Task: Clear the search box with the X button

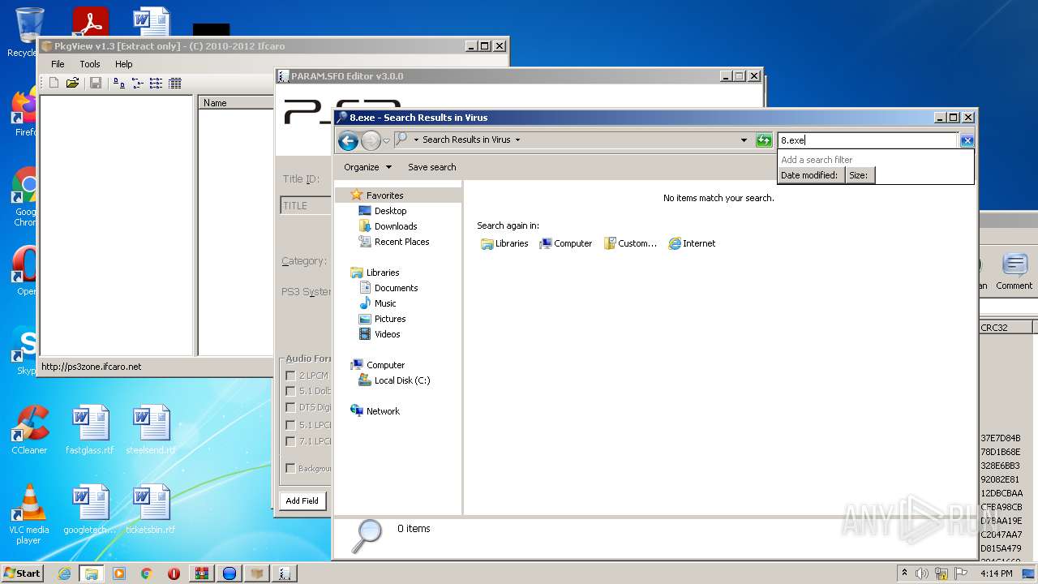Action: tap(967, 140)
